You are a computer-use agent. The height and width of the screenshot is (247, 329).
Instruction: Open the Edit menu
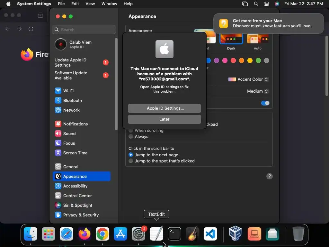pos(75,4)
